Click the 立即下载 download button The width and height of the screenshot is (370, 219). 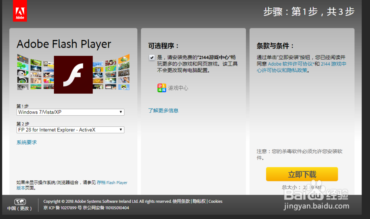(302, 175)
